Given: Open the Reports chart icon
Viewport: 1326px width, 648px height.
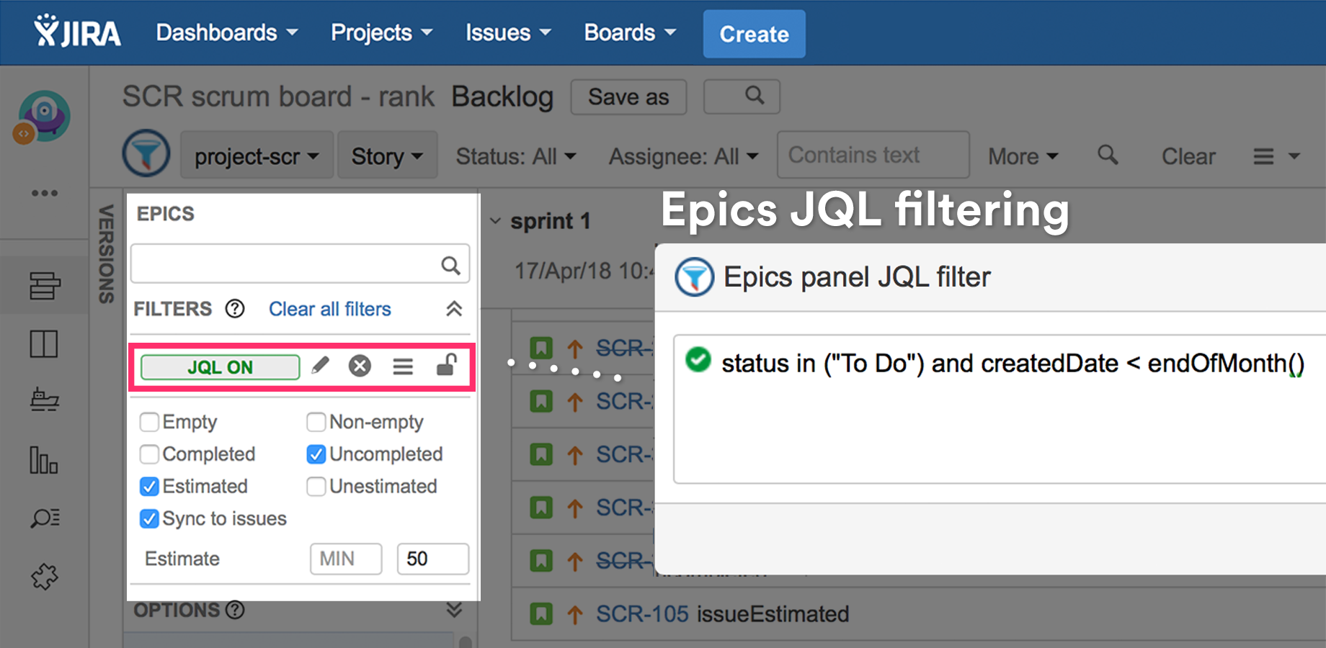Looking at the screenshot, I should pyautogui.click(x=44, y=460).
